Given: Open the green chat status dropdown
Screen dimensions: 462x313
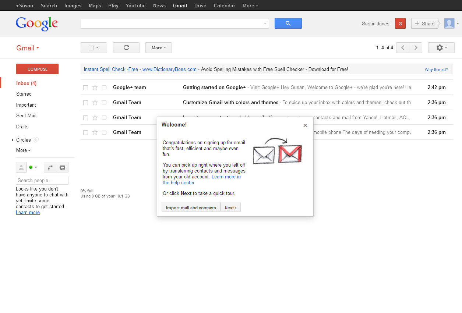Looking at the screenshot, I should pos(33,167).
